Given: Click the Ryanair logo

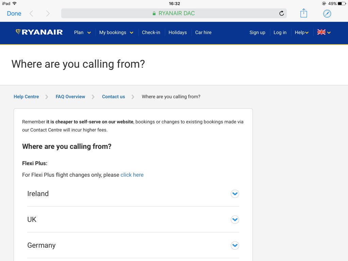Looking at the screenshot, I should coord(39,32).
